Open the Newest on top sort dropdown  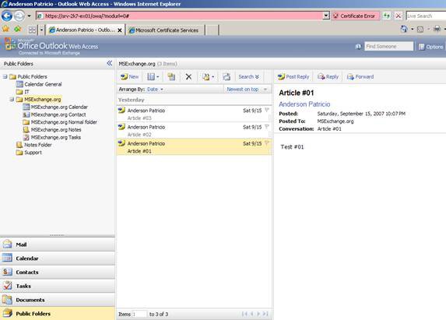[247, 90]
